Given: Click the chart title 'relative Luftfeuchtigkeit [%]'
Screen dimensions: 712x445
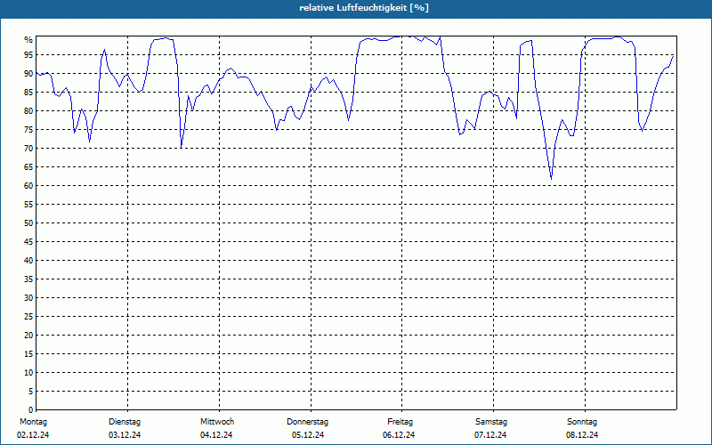Looking at the screenshot, I should tap(364, 8).
